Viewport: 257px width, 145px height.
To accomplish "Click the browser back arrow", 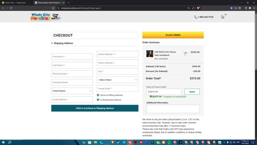I will pyautogui.click(x=3, y=8).
